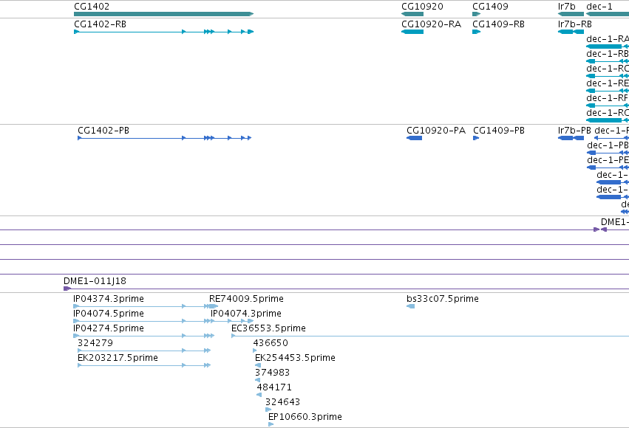Select EST label EK203217.5prime
The width and height of the screenshot is (629, 428).
click(118, 358)
